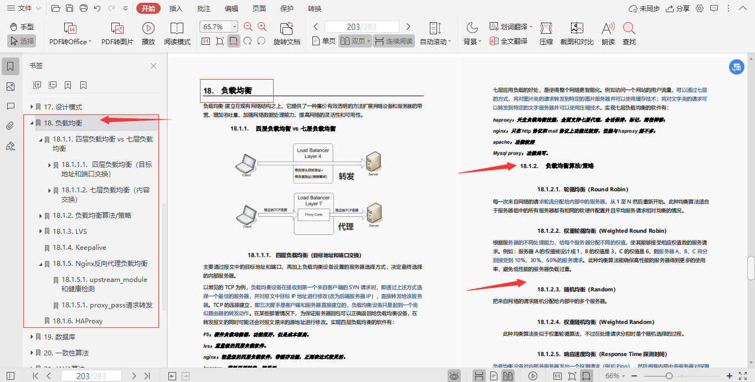Activate the 选择 selection tool

coord(22,41)
